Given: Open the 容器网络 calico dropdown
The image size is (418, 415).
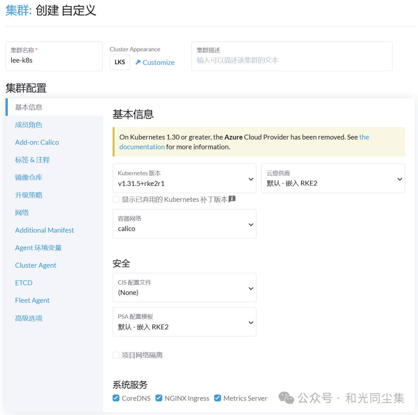Looking at the screenshot, I should click(184, 223).
